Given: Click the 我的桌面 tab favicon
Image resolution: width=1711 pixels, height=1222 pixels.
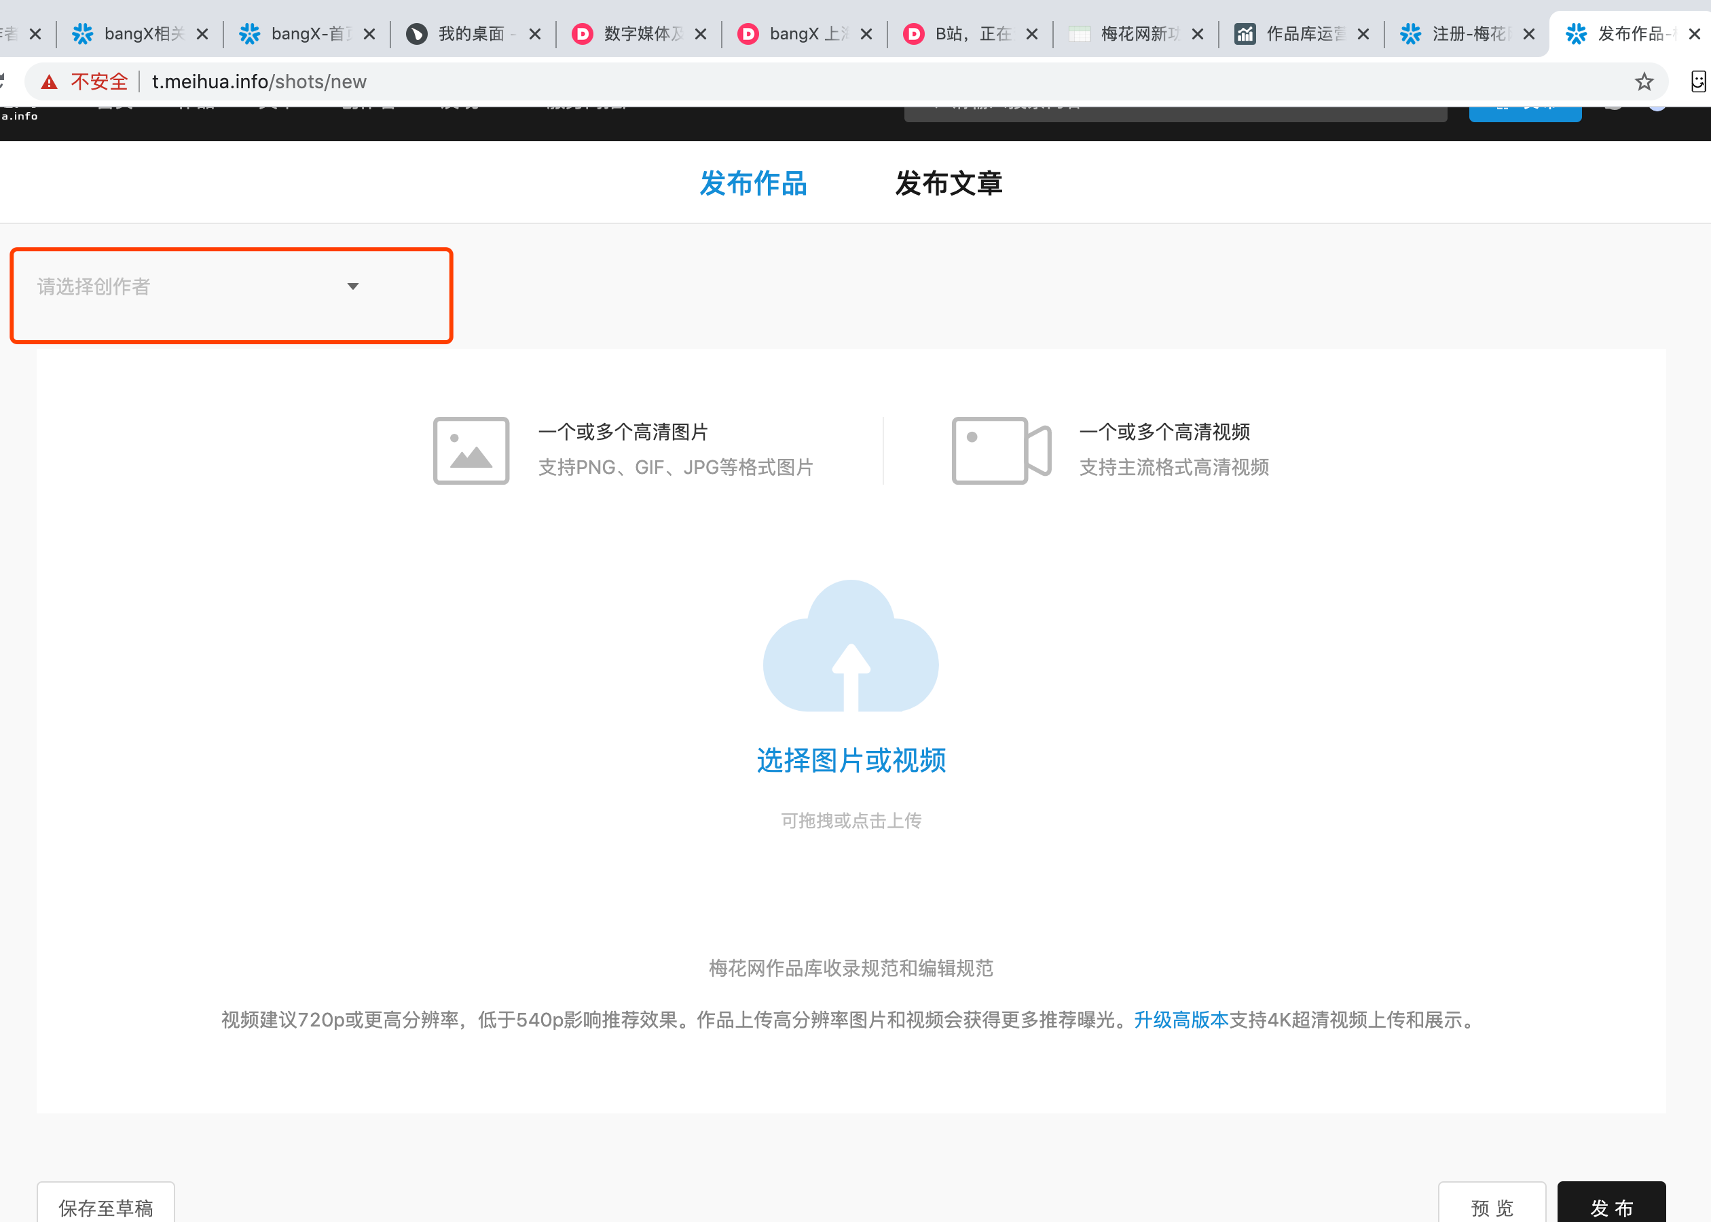Looking at the screenshot, I should click(x=417, y=34).
